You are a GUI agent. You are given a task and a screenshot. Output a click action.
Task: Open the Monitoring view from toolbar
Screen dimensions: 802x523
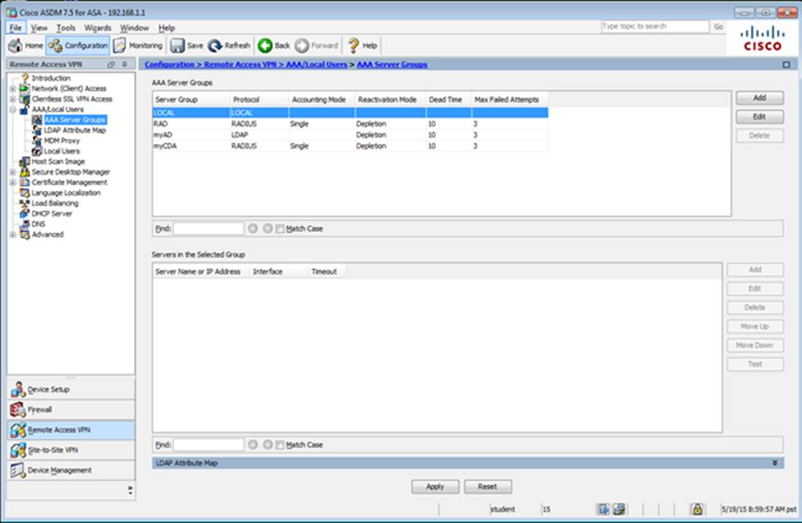pos(120,46)
